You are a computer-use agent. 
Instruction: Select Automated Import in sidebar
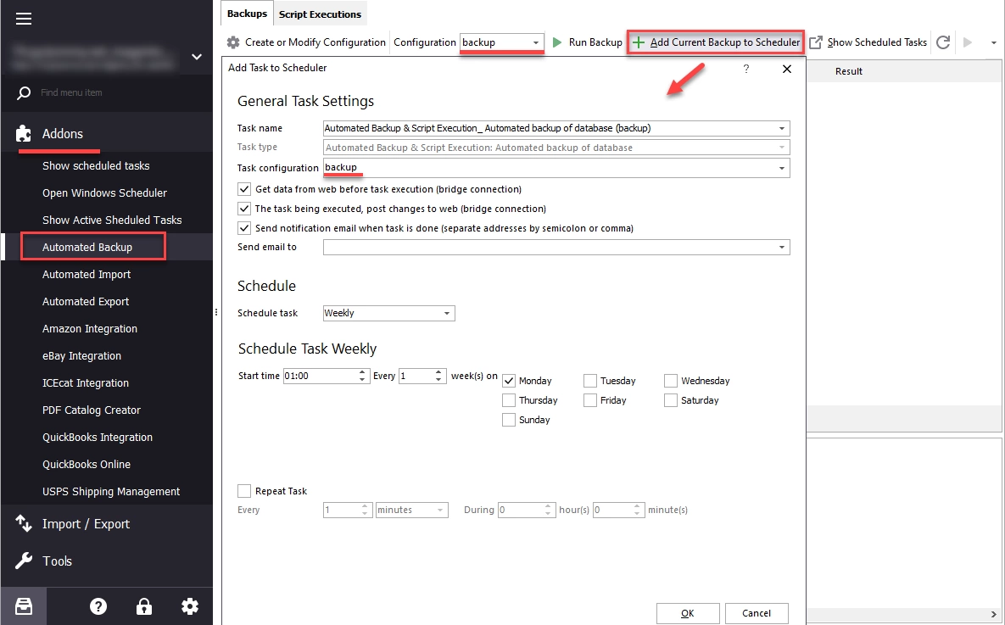[x=87, y=275]
